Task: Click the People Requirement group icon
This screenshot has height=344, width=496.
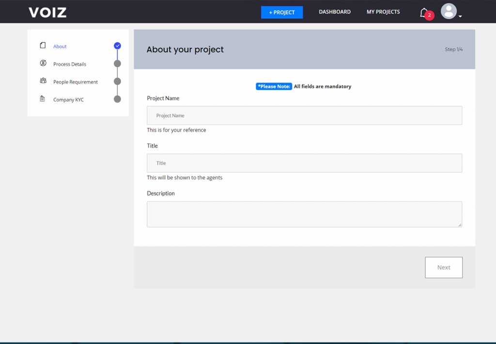Action: pyautogui.click(x=43, y=81)
